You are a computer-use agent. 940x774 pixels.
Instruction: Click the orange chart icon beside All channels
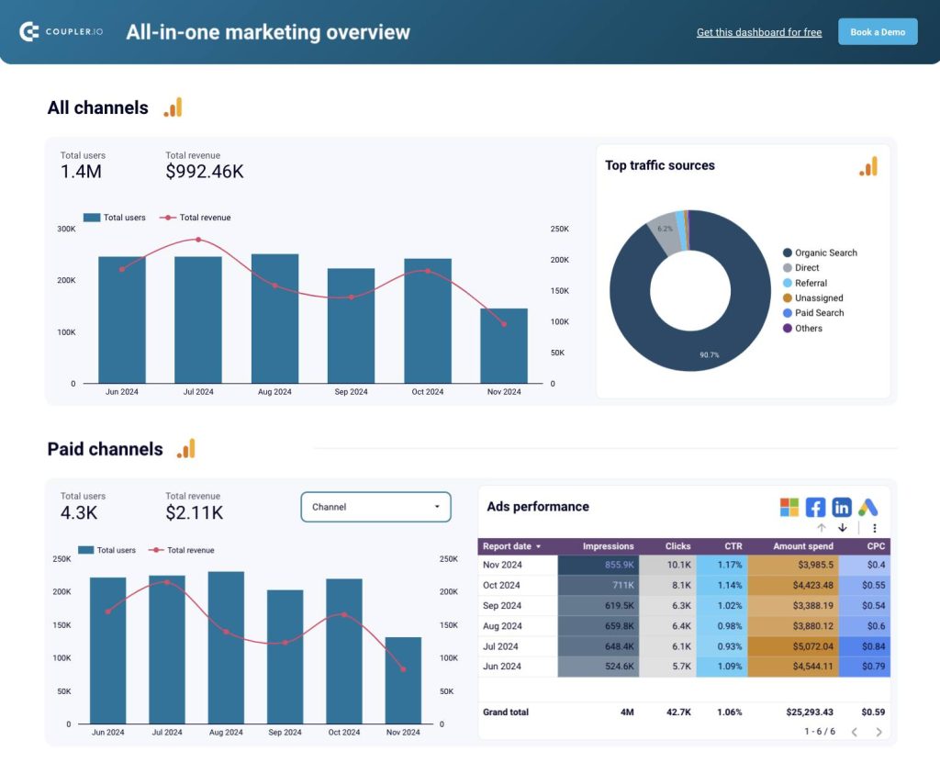point(173,107)
